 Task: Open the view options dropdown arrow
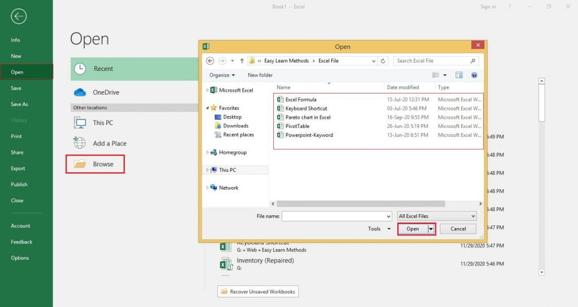[x=445, y=75]
